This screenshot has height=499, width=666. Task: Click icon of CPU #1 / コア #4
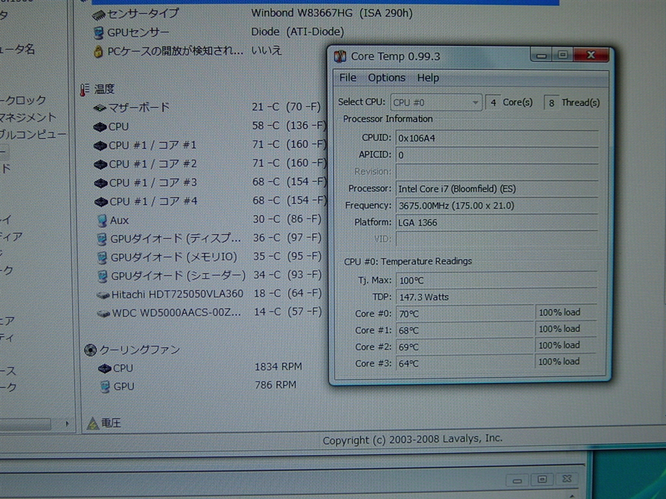click(101, 201)
